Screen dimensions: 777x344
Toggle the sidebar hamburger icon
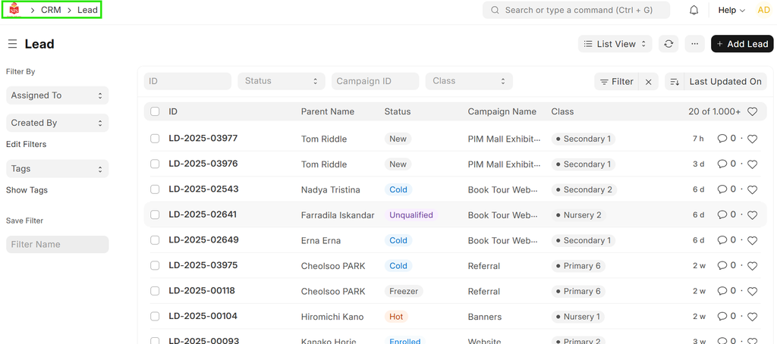[12, 44]
